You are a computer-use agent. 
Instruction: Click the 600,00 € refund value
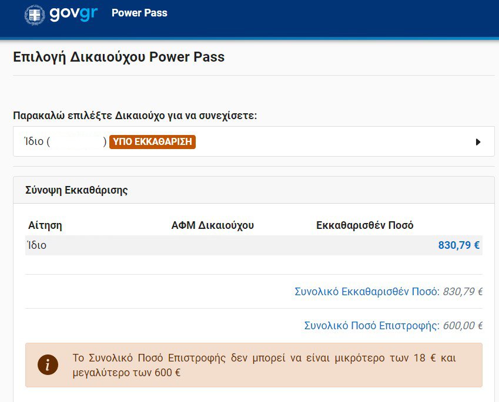coord(463,326)
